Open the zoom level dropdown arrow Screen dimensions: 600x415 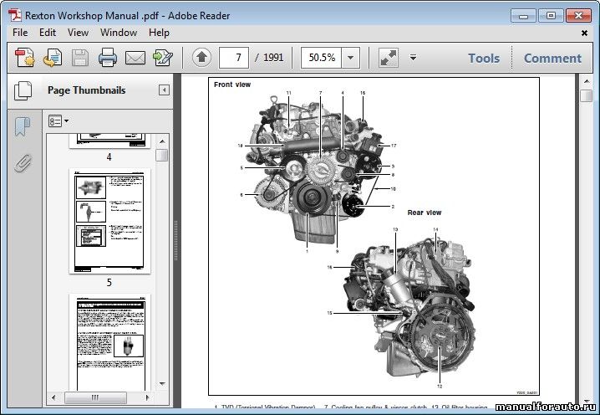coord(350,58)
